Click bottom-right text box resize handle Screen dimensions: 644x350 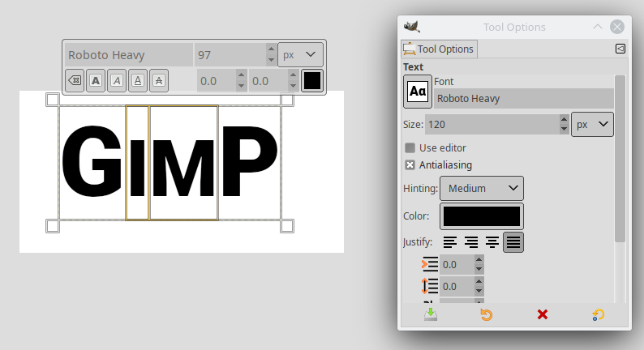(x=287, y=226)
